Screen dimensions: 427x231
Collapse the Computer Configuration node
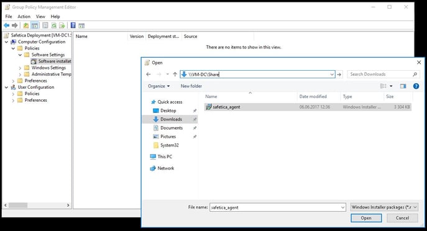[x=6, y=42]
